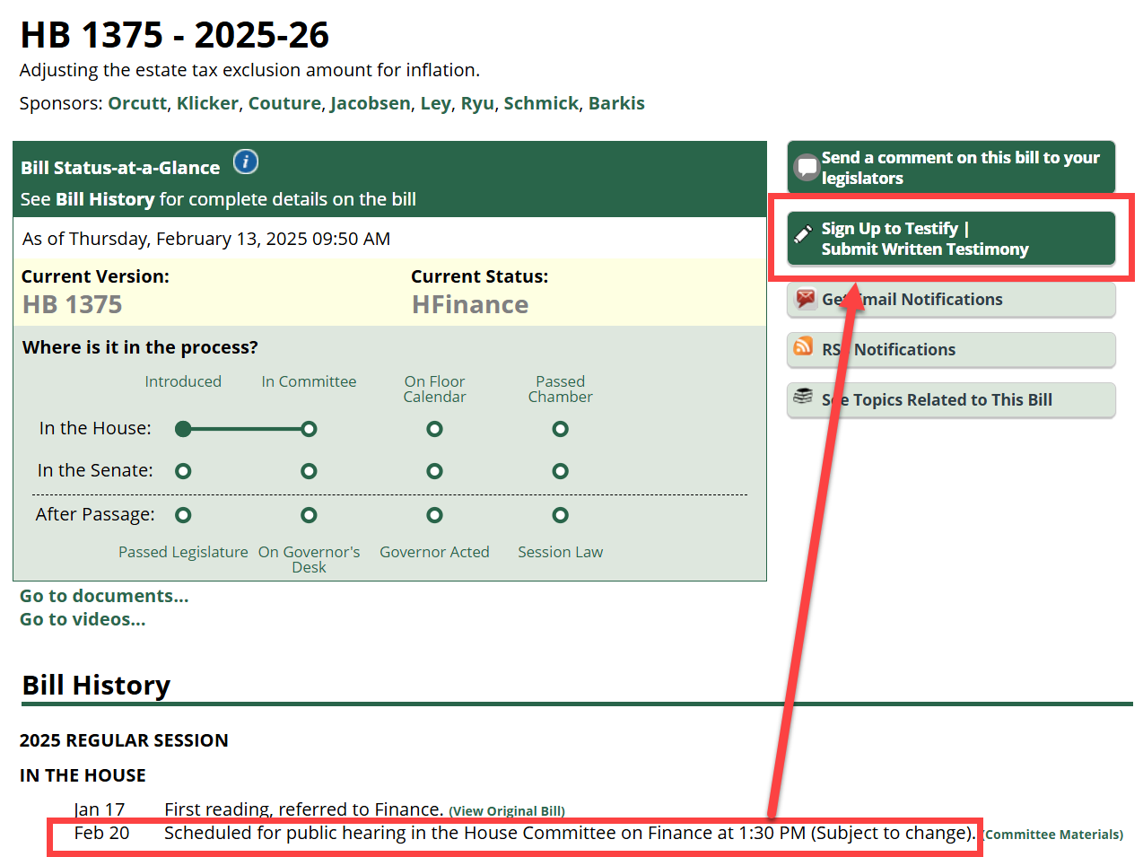The width and height of the screenshot is (1143, 857).
Task: Follow the Go to videos link
Action: click(83, 619)
